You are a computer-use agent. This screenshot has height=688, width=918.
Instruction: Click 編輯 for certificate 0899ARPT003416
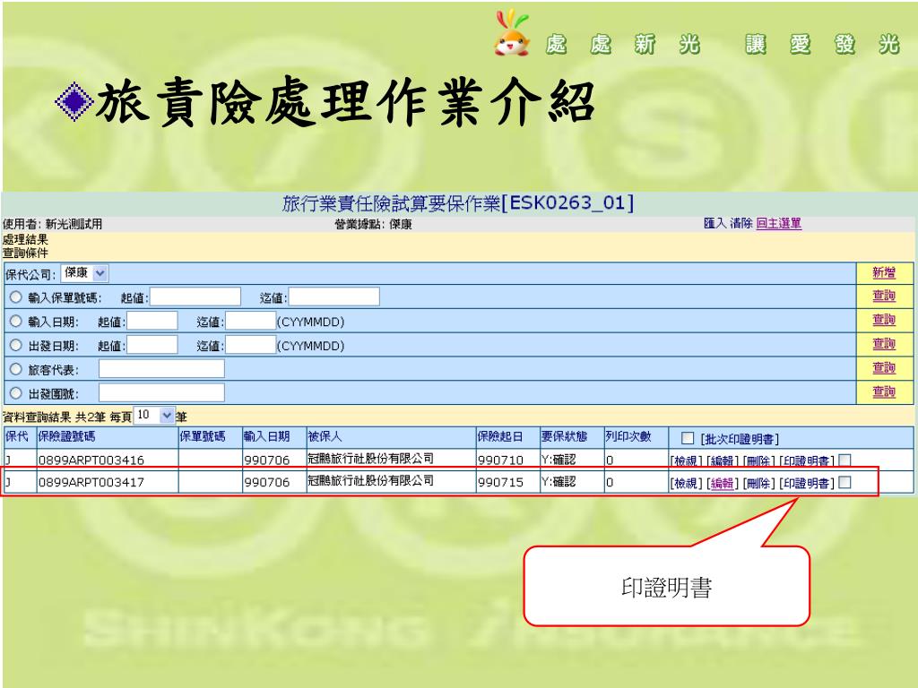click(723, 461)
